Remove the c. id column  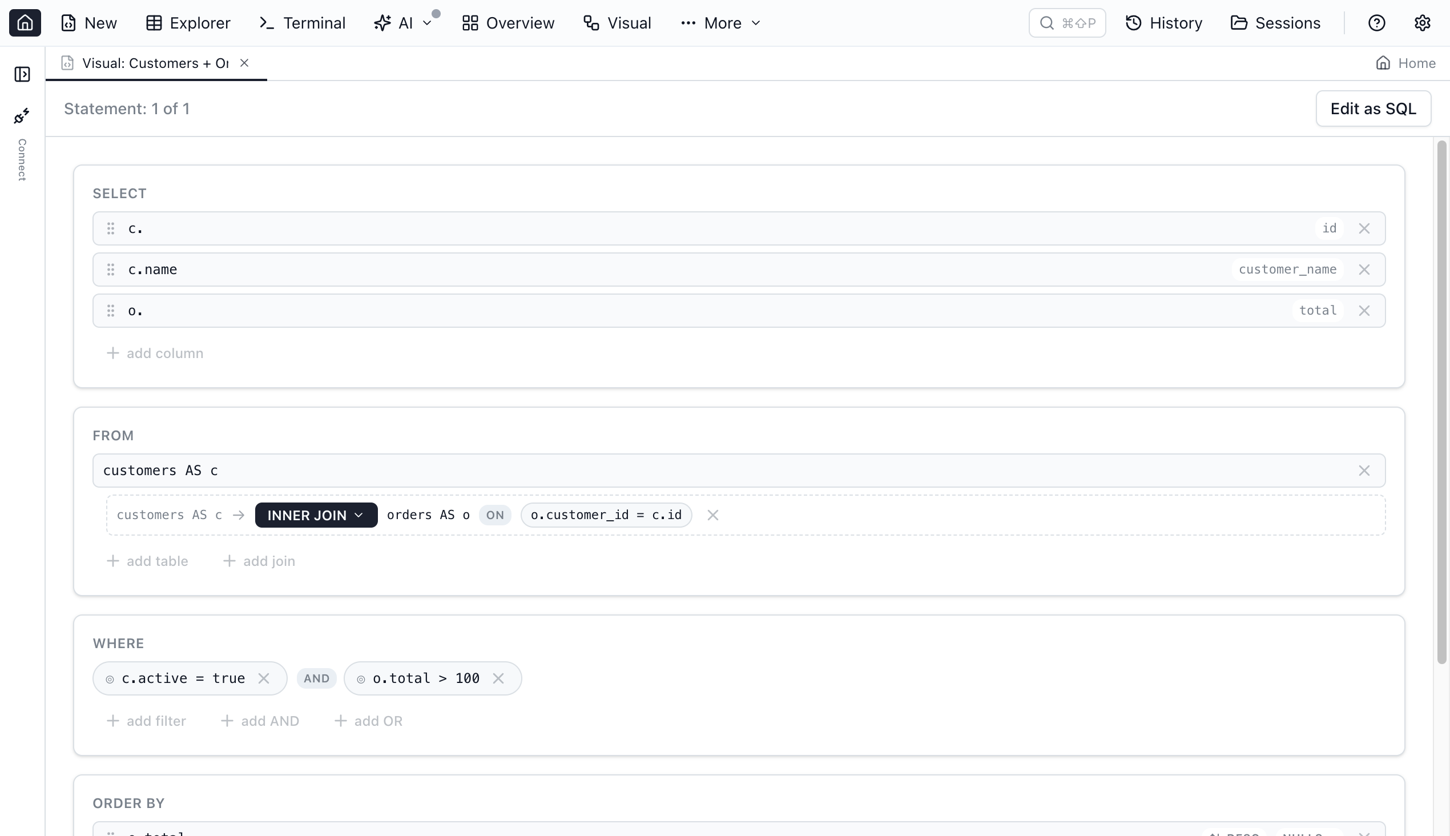coord(1364,228)
